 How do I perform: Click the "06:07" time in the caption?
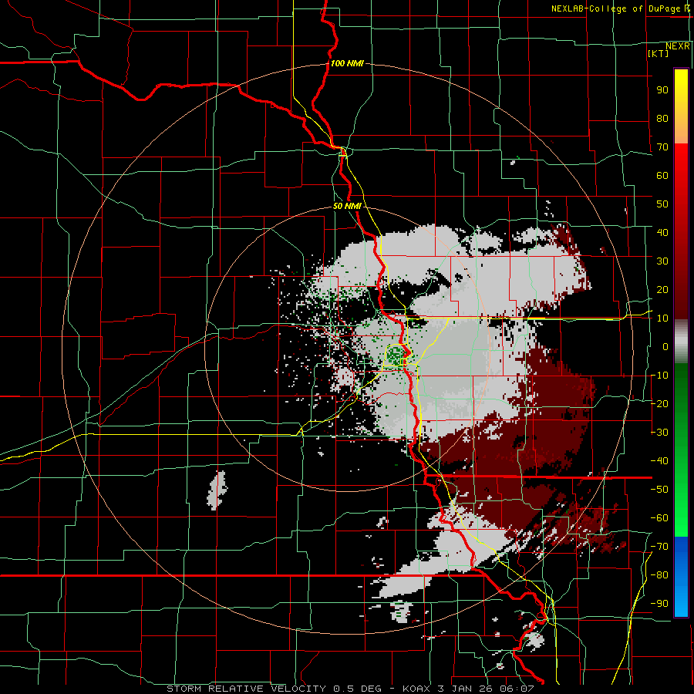517,689
